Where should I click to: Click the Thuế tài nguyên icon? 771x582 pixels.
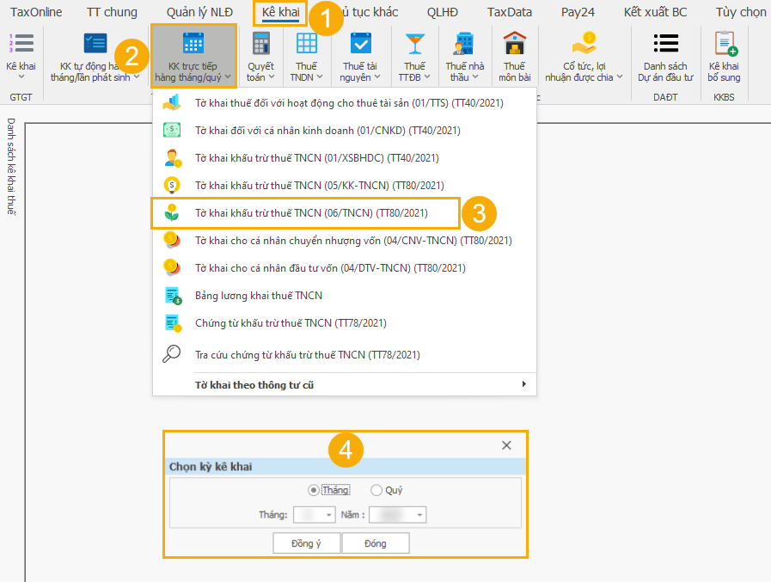click(360, 43)
